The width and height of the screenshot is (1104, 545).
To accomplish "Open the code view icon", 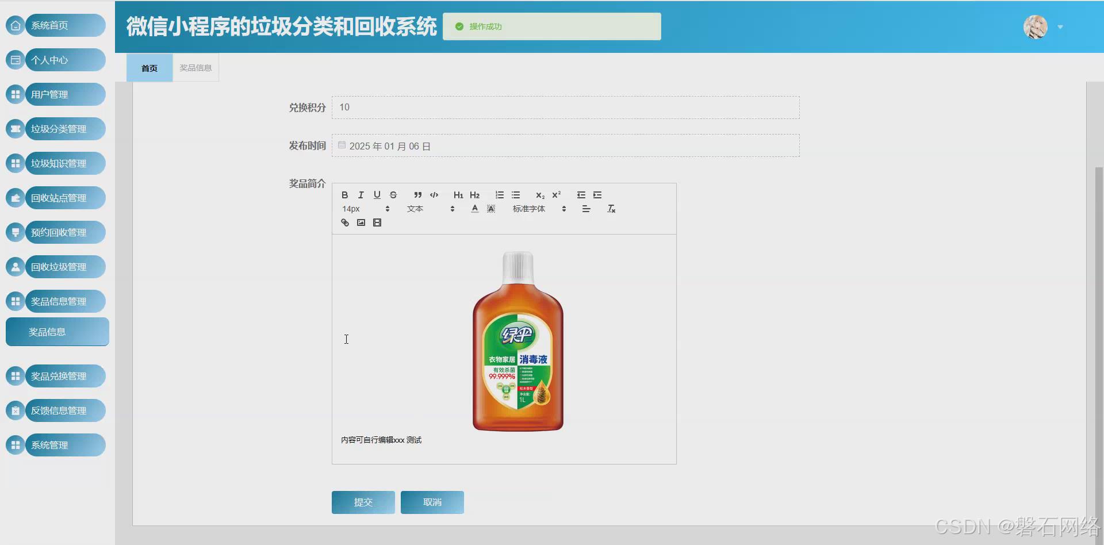I will coord(434,195).
